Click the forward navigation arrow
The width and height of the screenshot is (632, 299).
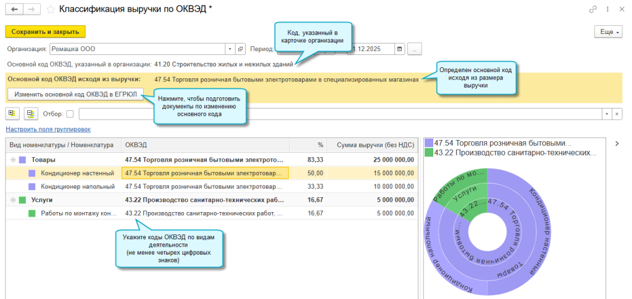(x=31, y=10)
